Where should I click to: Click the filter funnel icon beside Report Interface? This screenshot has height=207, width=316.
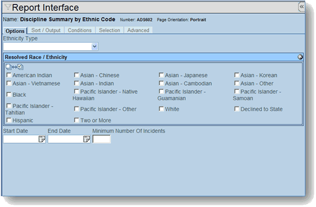[x=8, y=7]
